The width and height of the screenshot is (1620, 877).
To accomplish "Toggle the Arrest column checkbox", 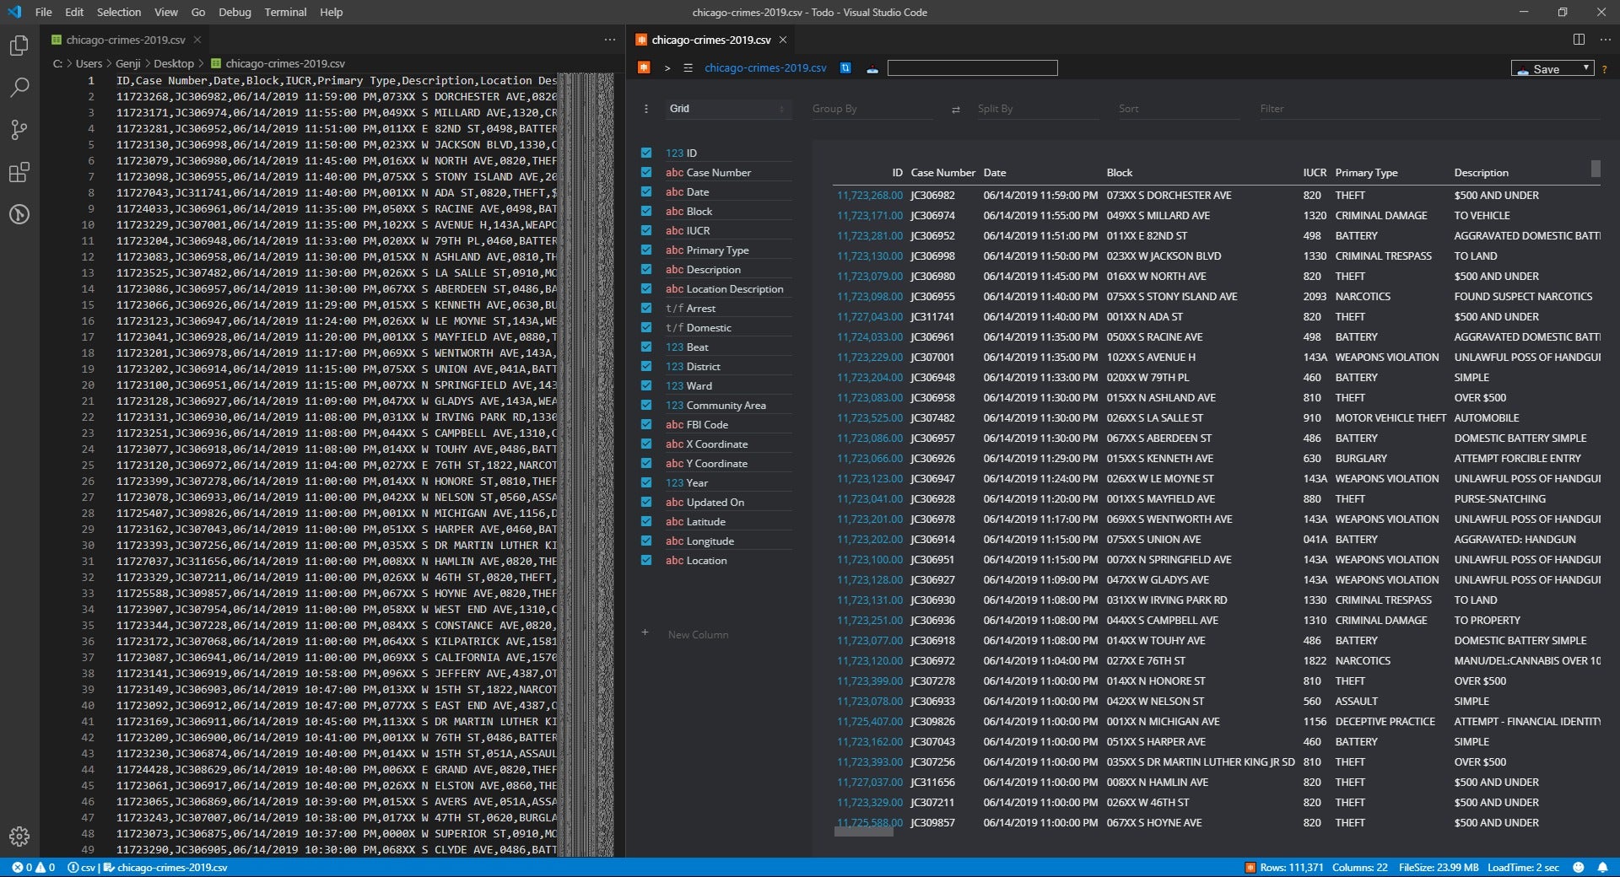I will (x=646, y=308).
